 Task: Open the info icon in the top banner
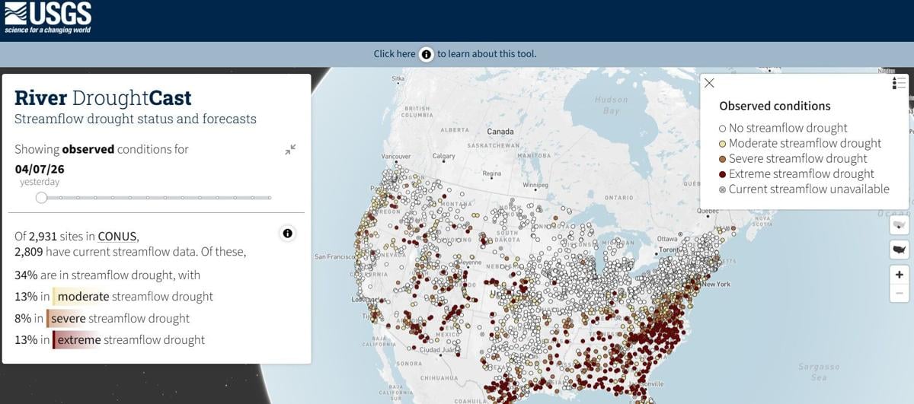[427, 54]
